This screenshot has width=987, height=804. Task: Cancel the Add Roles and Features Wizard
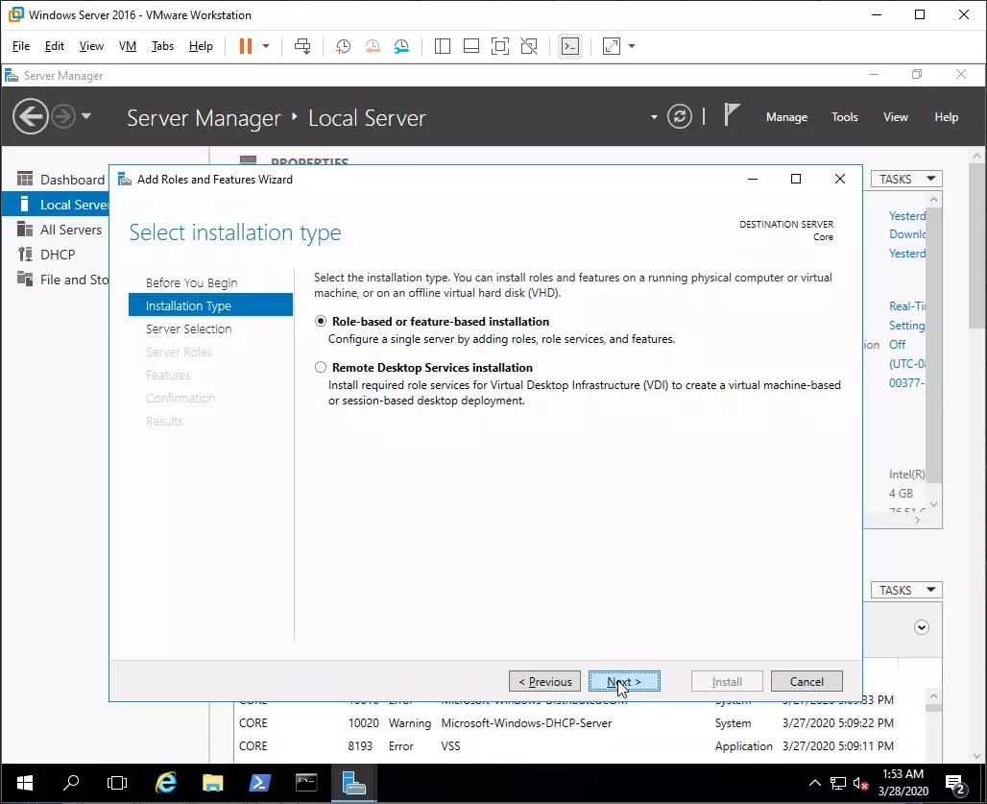[806, 681]
